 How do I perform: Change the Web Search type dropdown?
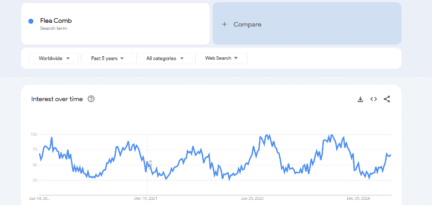pos(221,58)
